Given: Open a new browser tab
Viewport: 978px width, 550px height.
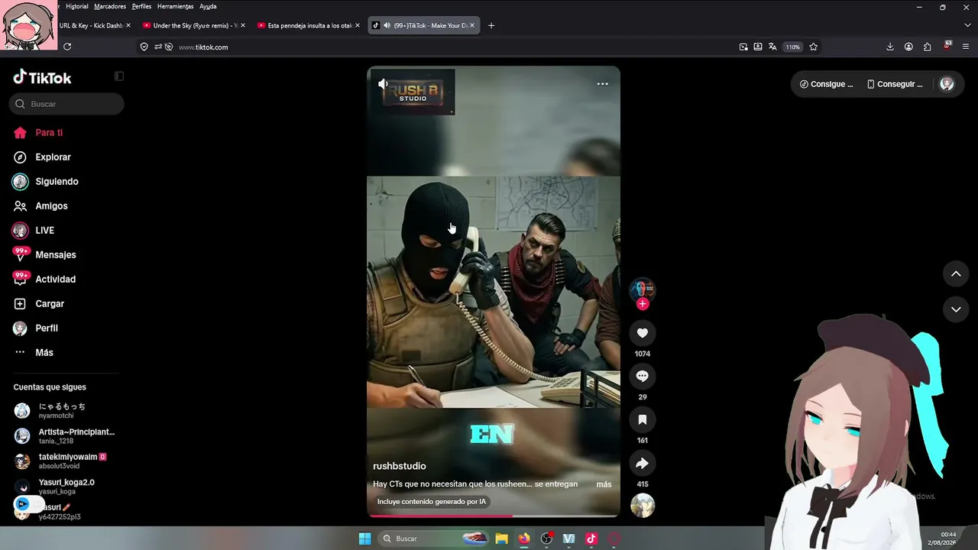Looking at the screenshot, I should point(491,25).
